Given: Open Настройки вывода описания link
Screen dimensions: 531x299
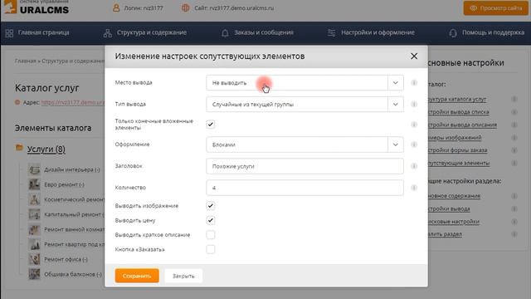Looking at the screenshot, I should (x=462, y=125).
